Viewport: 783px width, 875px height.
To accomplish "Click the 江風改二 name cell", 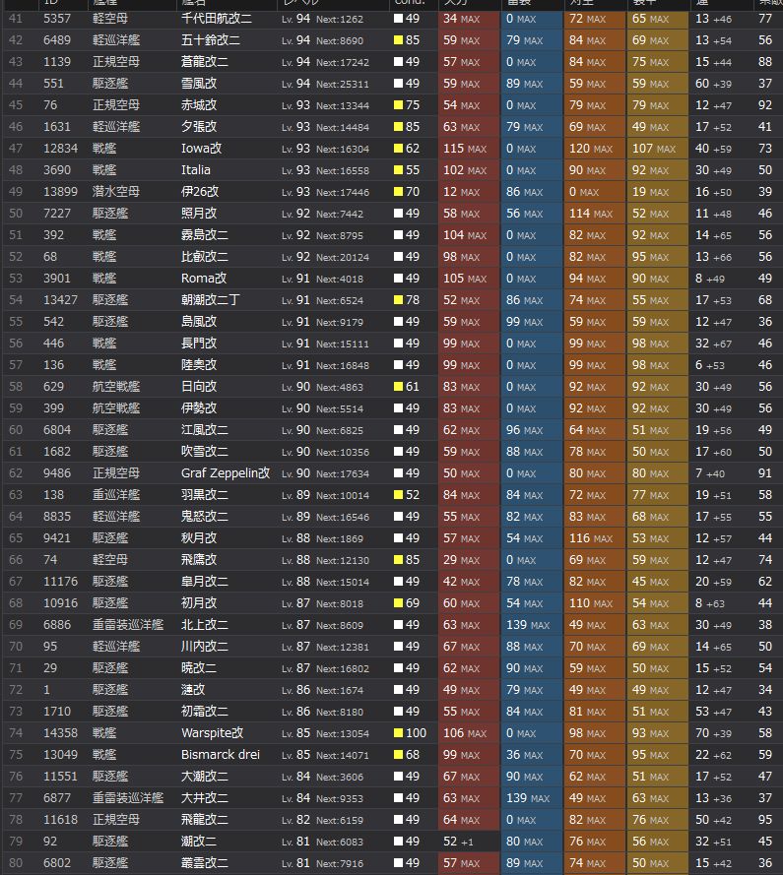I will [205, 430].
